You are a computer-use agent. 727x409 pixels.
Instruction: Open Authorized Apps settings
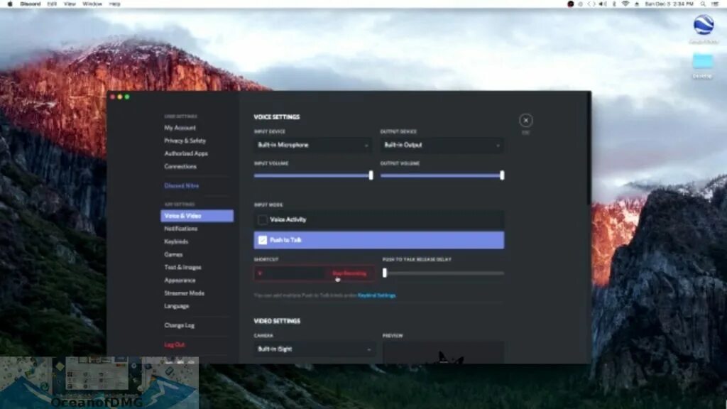tap(186, 153)
